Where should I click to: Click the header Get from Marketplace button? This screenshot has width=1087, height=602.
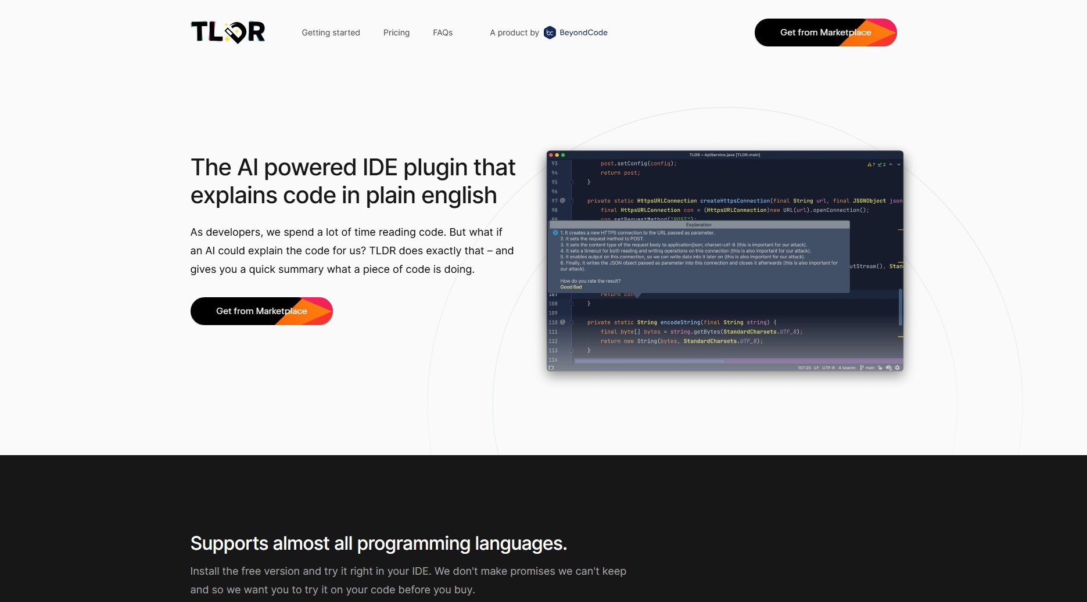[826, 33]
